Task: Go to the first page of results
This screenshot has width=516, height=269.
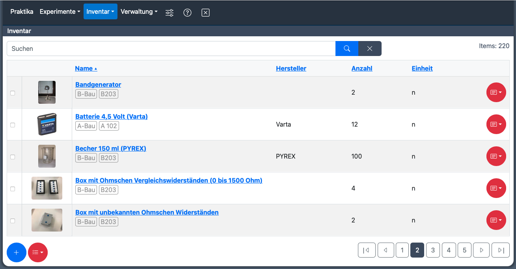Action: click(367, 250)
